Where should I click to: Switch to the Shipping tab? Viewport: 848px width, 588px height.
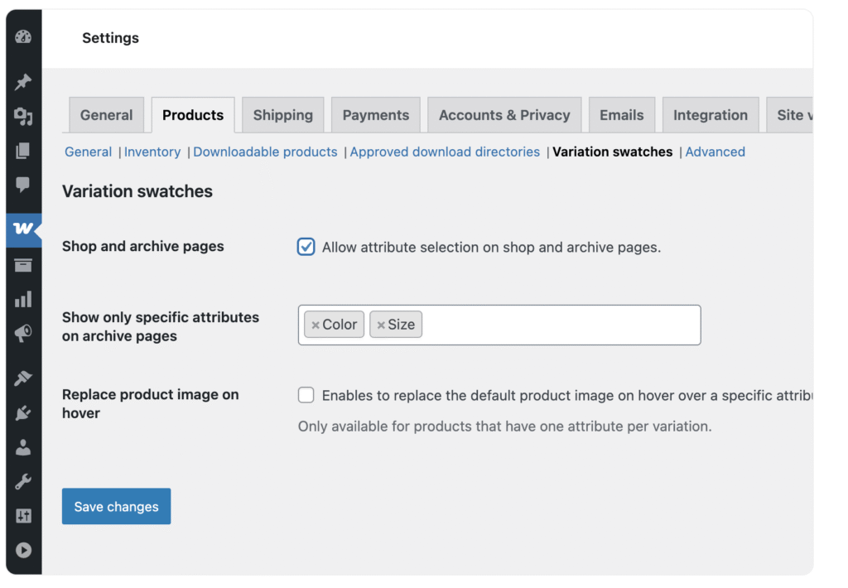point(282,115)
